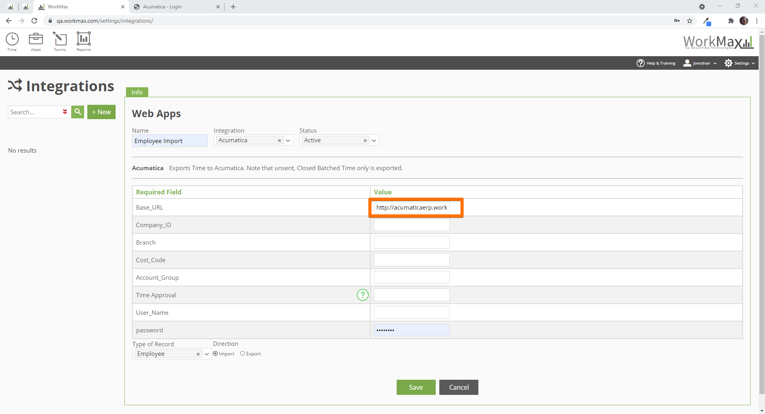Viewport: 765px width, 414px height.
Task: Expand the Type of Record dropdown arrow
Action: [207, 354]
